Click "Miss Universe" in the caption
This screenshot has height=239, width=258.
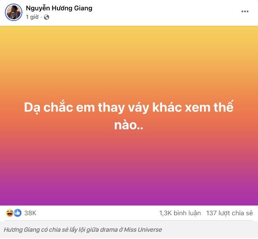(144, 230)
